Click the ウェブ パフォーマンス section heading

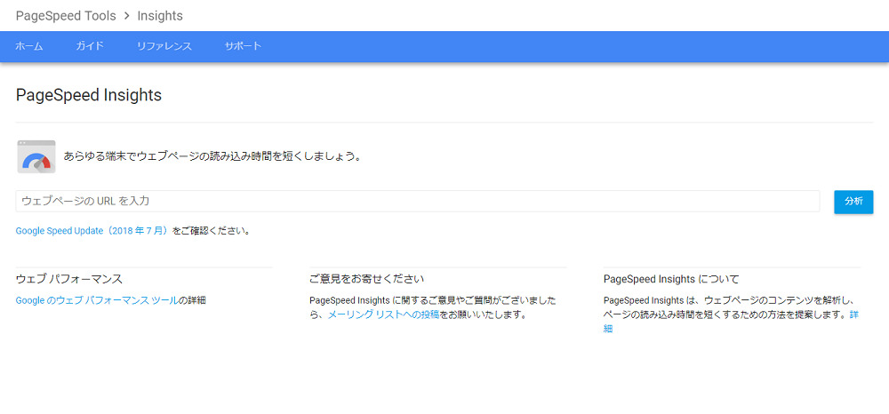(69, 279)
